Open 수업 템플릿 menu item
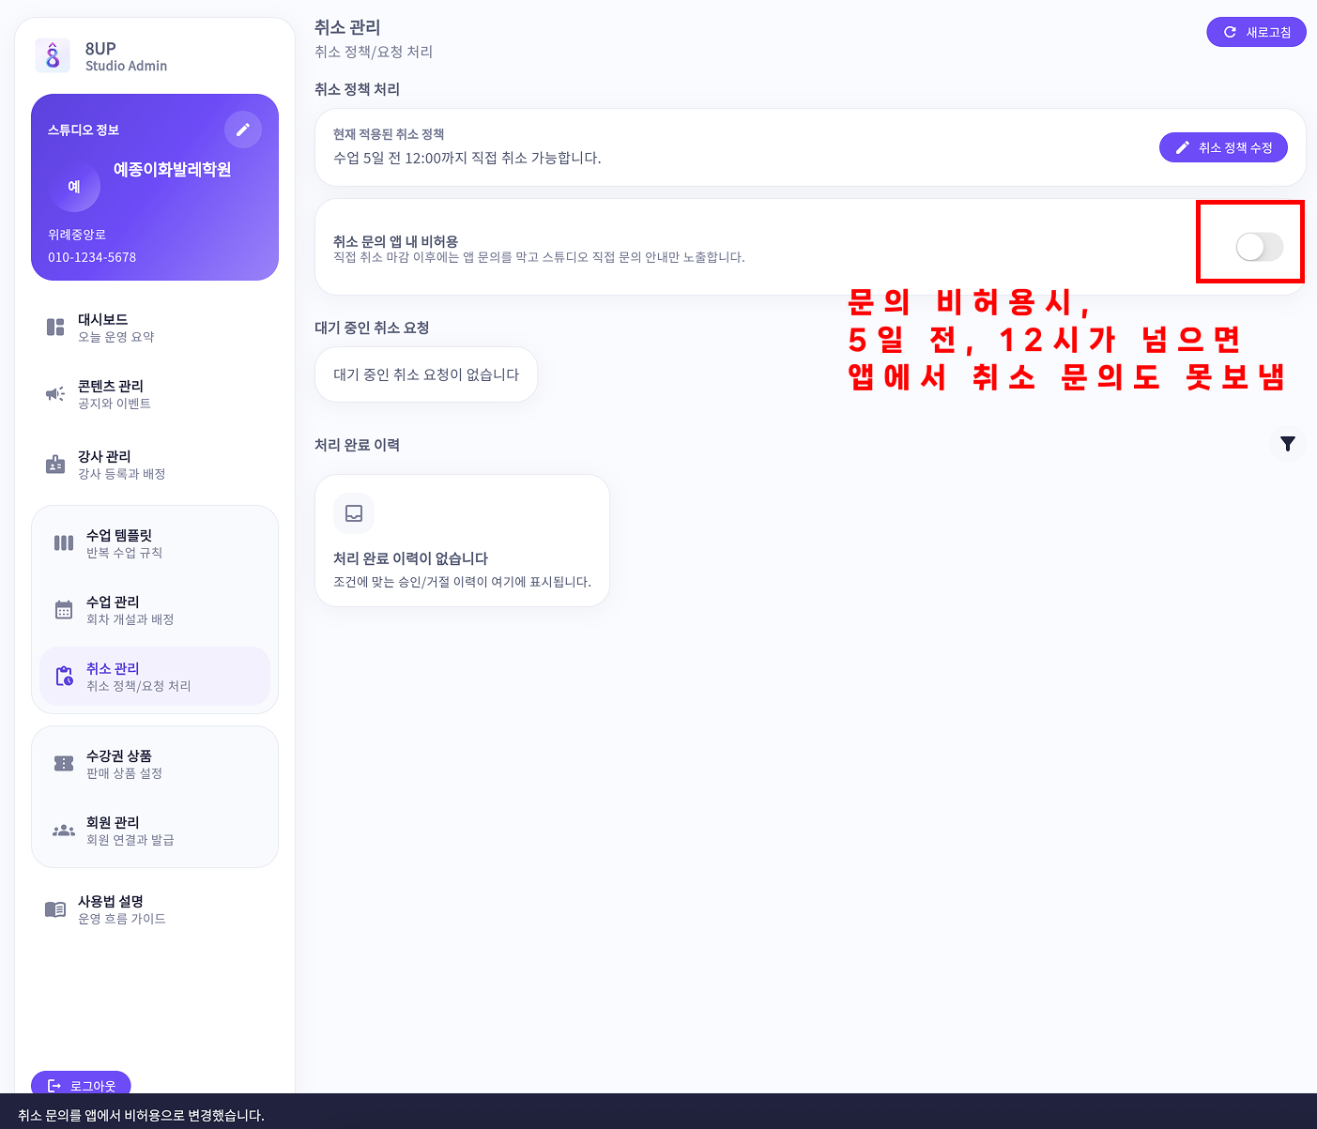This screenshot has height=1129, width=1317. click(x=155, y=543)
